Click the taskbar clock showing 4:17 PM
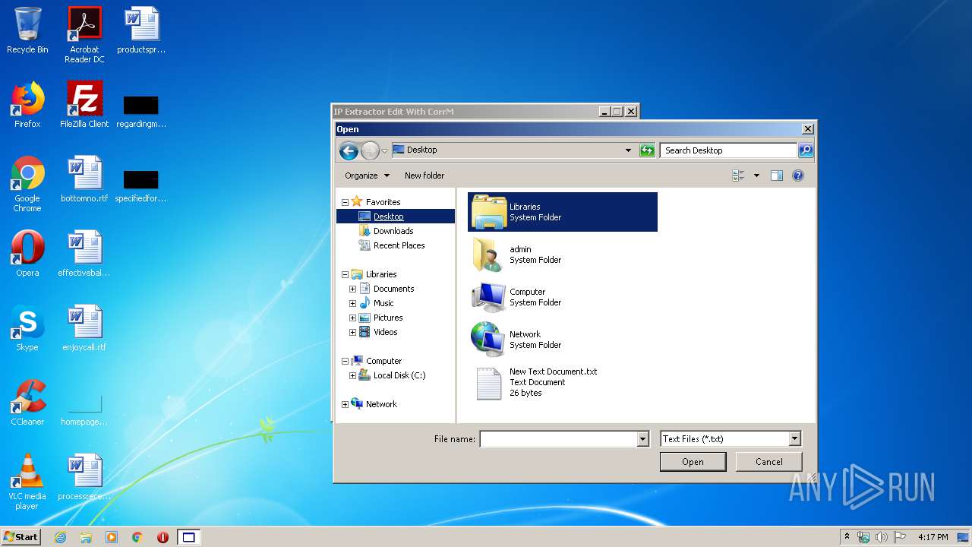 click(x=933, y=537)
